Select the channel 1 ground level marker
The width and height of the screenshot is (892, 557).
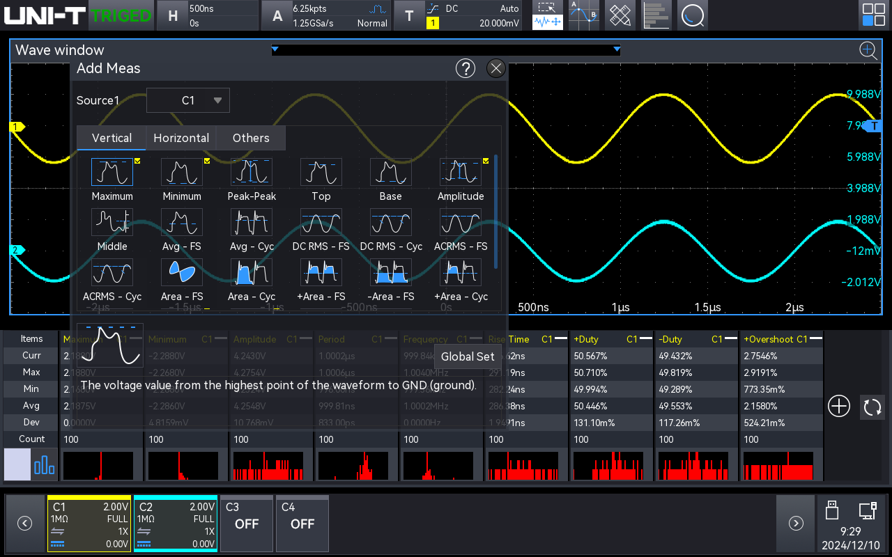pyautogui.click(x=17, y=127)
